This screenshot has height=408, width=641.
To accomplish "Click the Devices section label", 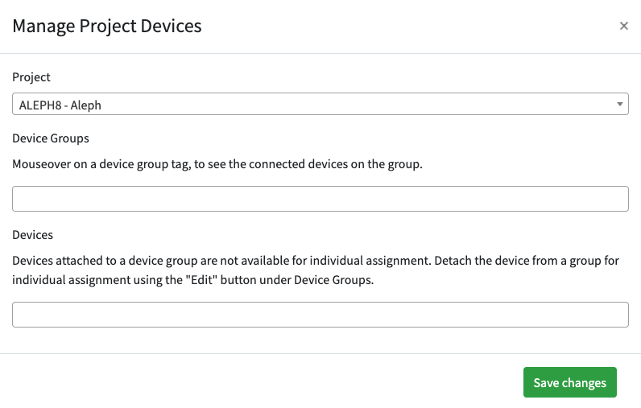I will click(32, 235).
